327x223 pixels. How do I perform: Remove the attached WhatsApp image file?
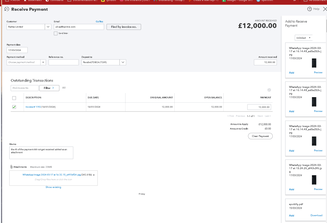pyautogui.click(x=94, y=175)
